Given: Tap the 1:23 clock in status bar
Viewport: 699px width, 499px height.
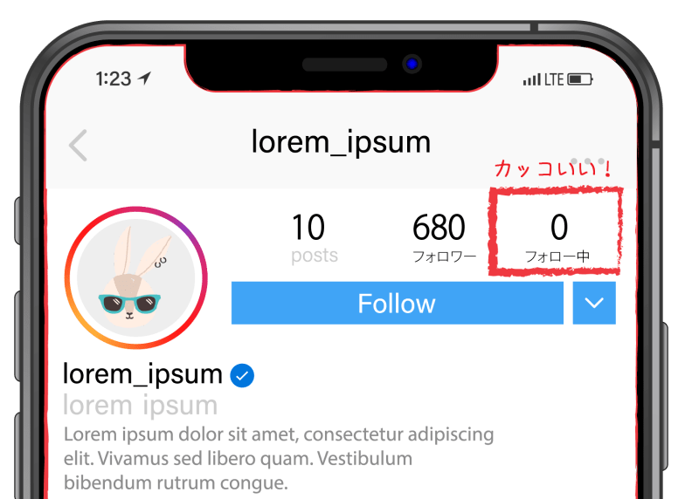Looking at the screenshot, I should point(114,79).
